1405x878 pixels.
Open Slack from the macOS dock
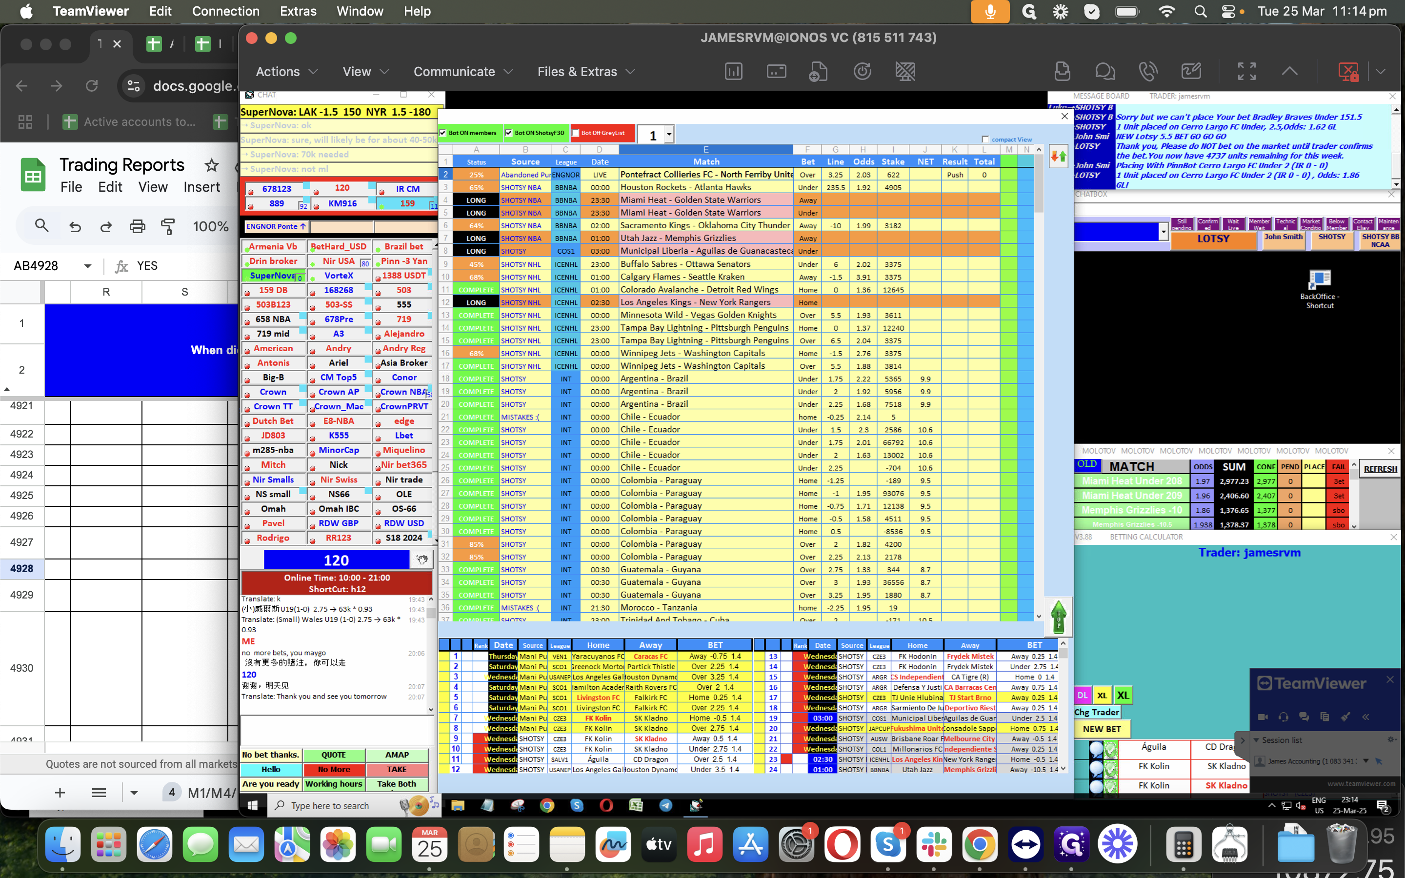tap(934, 844)
